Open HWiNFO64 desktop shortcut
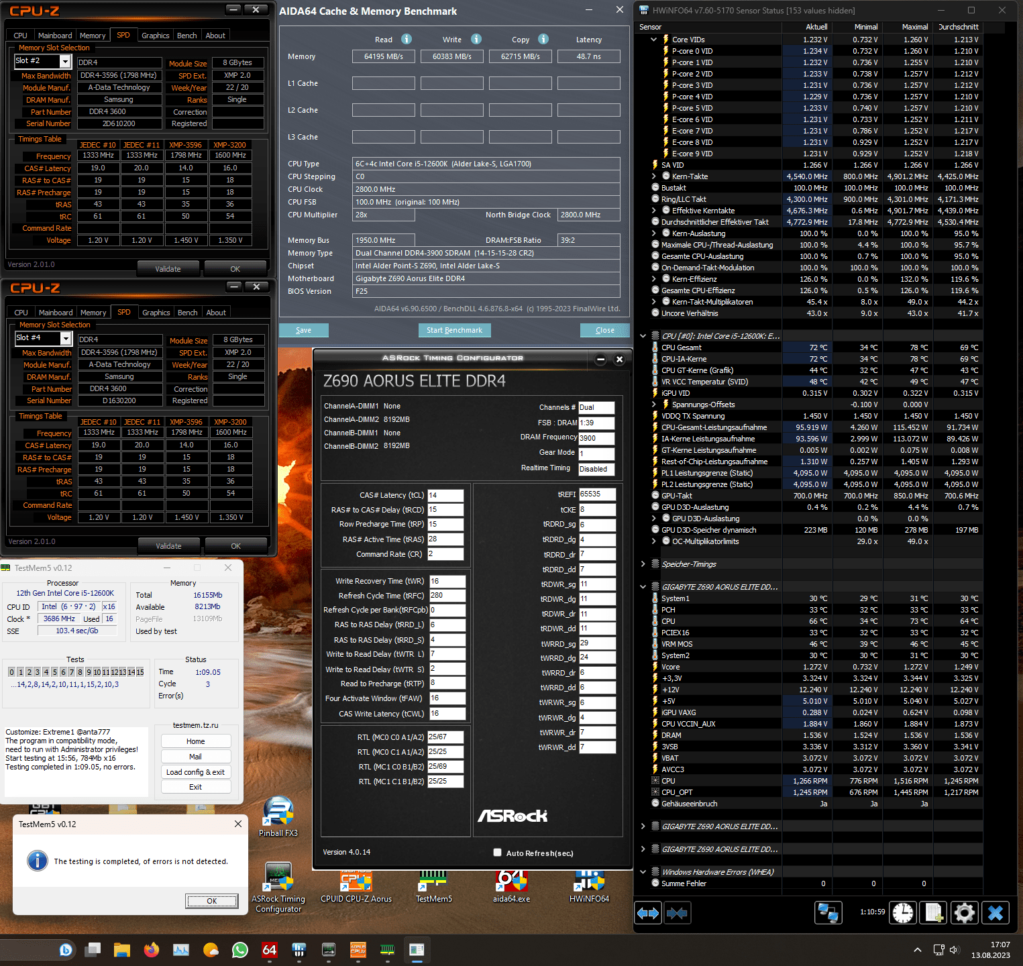The image size is (1023, 966). (589, 887)
